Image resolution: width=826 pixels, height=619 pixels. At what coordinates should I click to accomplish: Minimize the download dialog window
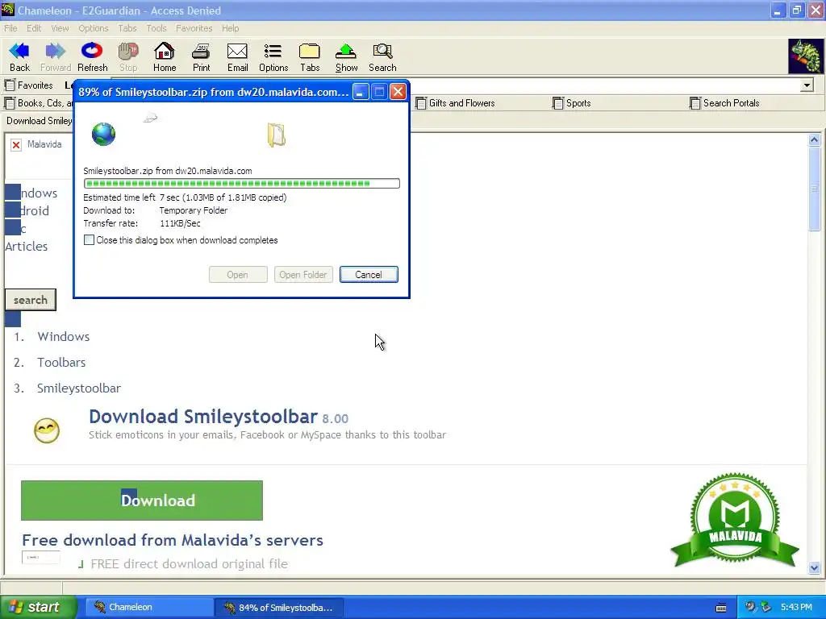pos(360,92)
